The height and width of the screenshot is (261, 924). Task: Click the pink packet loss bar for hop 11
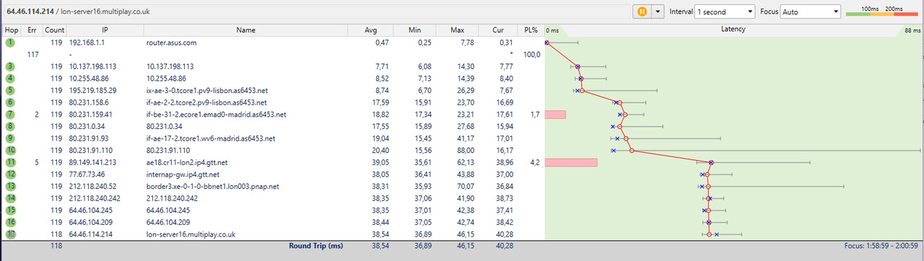pos(571,162)
